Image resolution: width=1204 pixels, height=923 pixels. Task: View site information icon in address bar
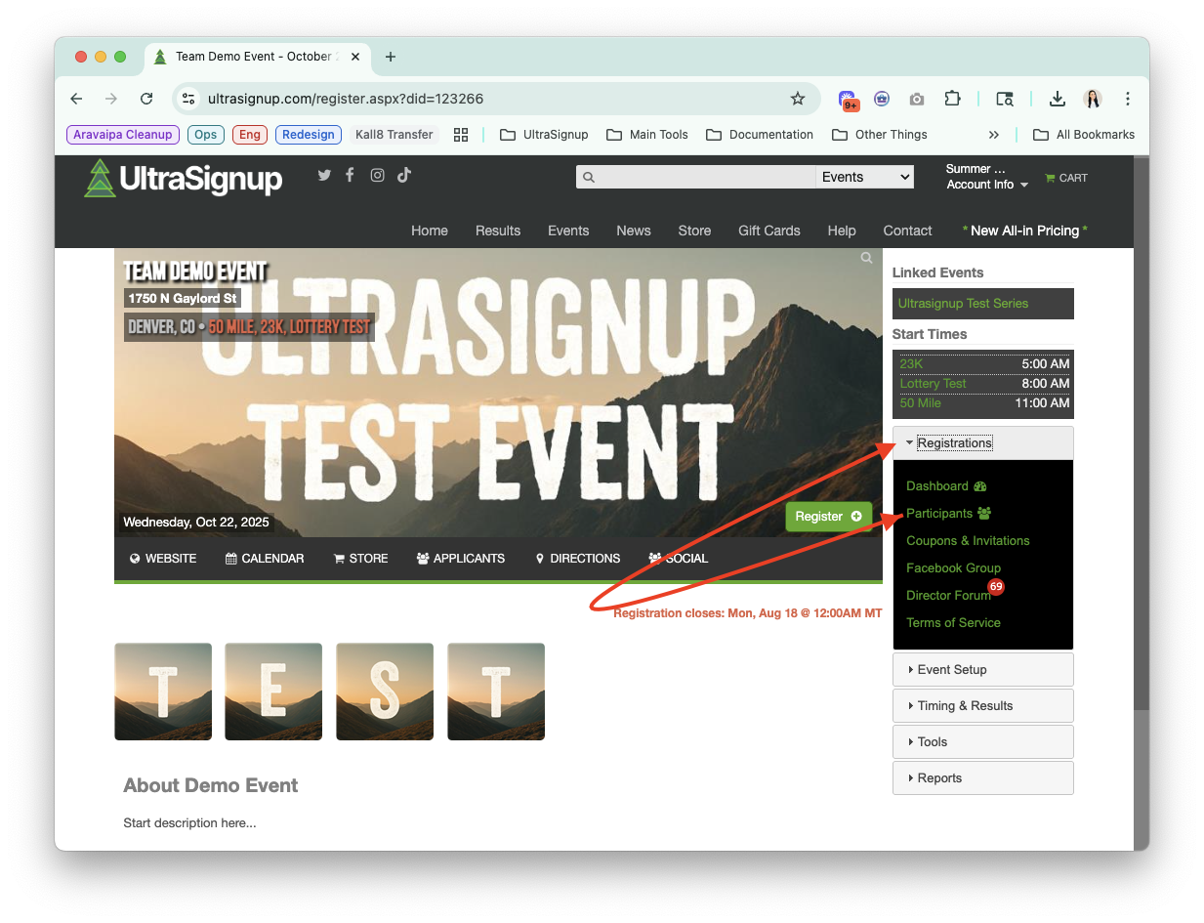click(x=189, y=99)
